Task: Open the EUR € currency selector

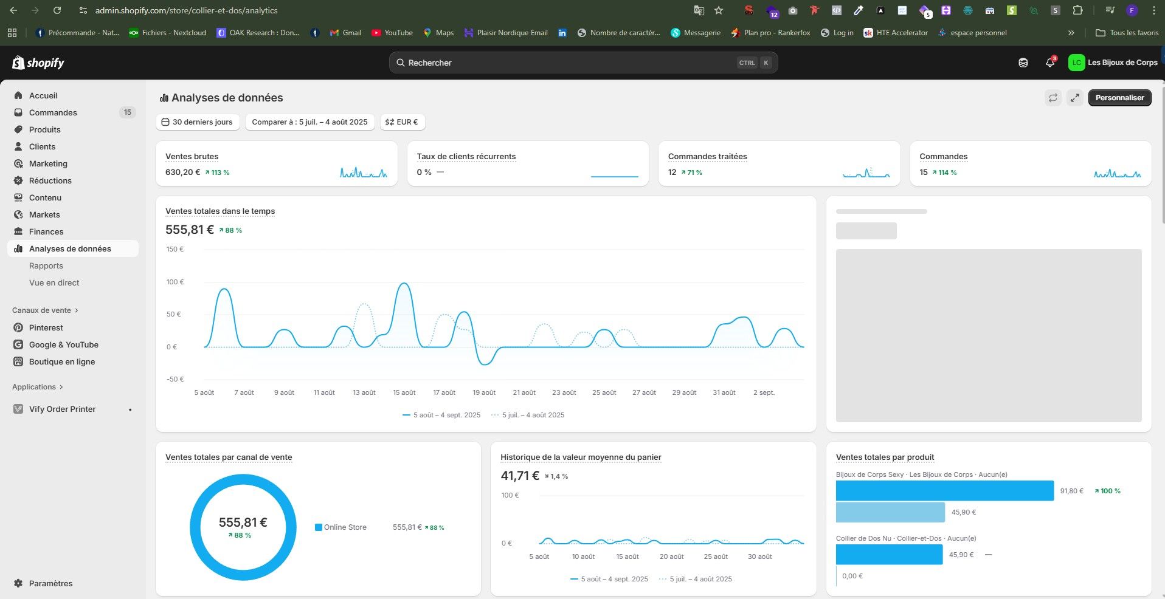Action: point(403,122)
